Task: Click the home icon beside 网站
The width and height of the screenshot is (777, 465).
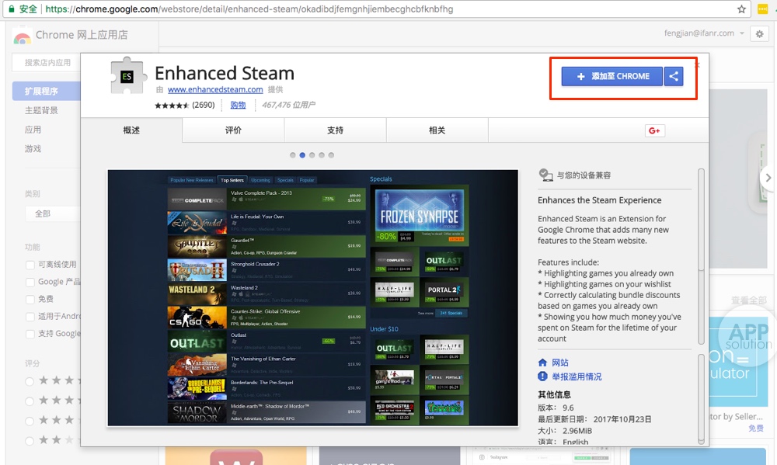Action: [543, 363]
